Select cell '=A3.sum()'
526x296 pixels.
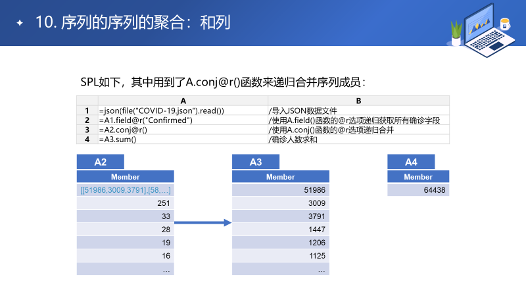pyautogui.click(x=183, y=139)
